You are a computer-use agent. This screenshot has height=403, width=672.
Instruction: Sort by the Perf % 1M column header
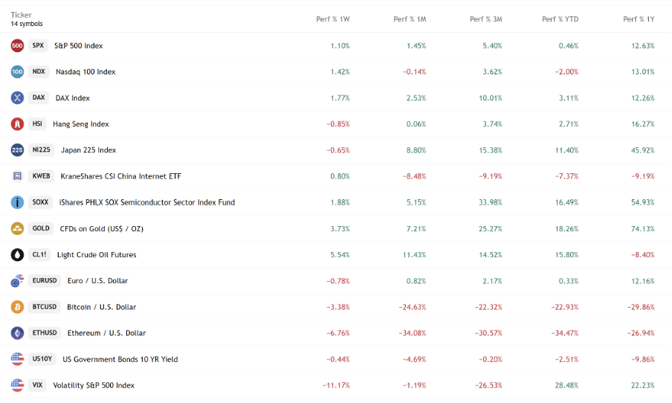click(x=410, y=19)
